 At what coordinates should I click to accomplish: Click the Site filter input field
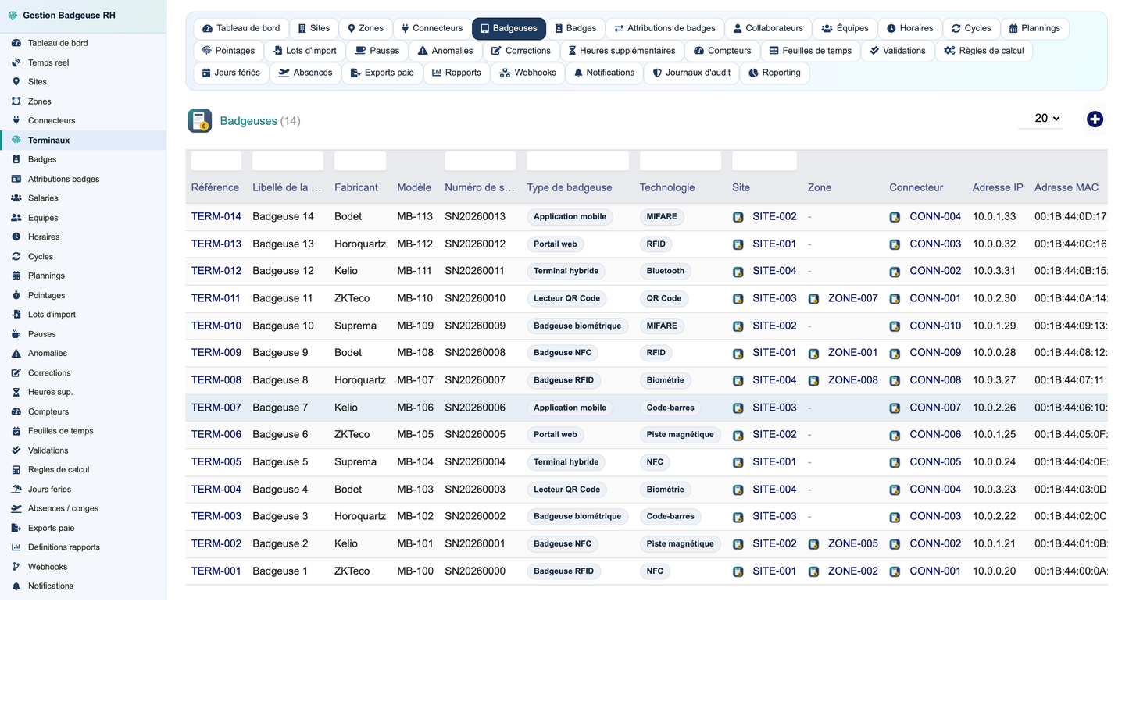pyautogui.click(x=764, y=161)
